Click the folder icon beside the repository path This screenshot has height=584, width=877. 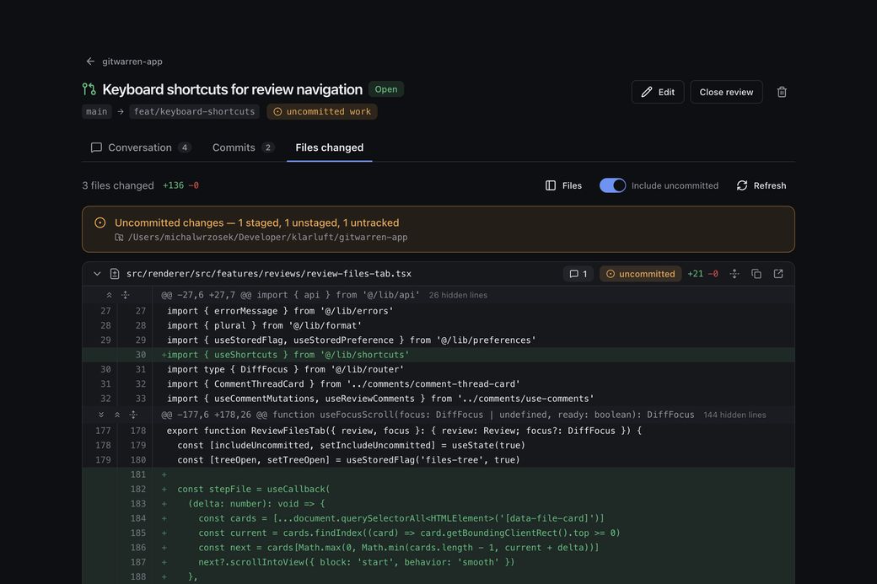click(119, 238)
